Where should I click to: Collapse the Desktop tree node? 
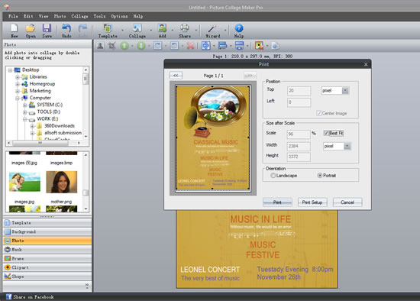pyautogui.click(x=10, y=70)
